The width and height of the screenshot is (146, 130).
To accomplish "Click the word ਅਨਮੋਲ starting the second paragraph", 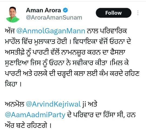I will click(15, 104).
